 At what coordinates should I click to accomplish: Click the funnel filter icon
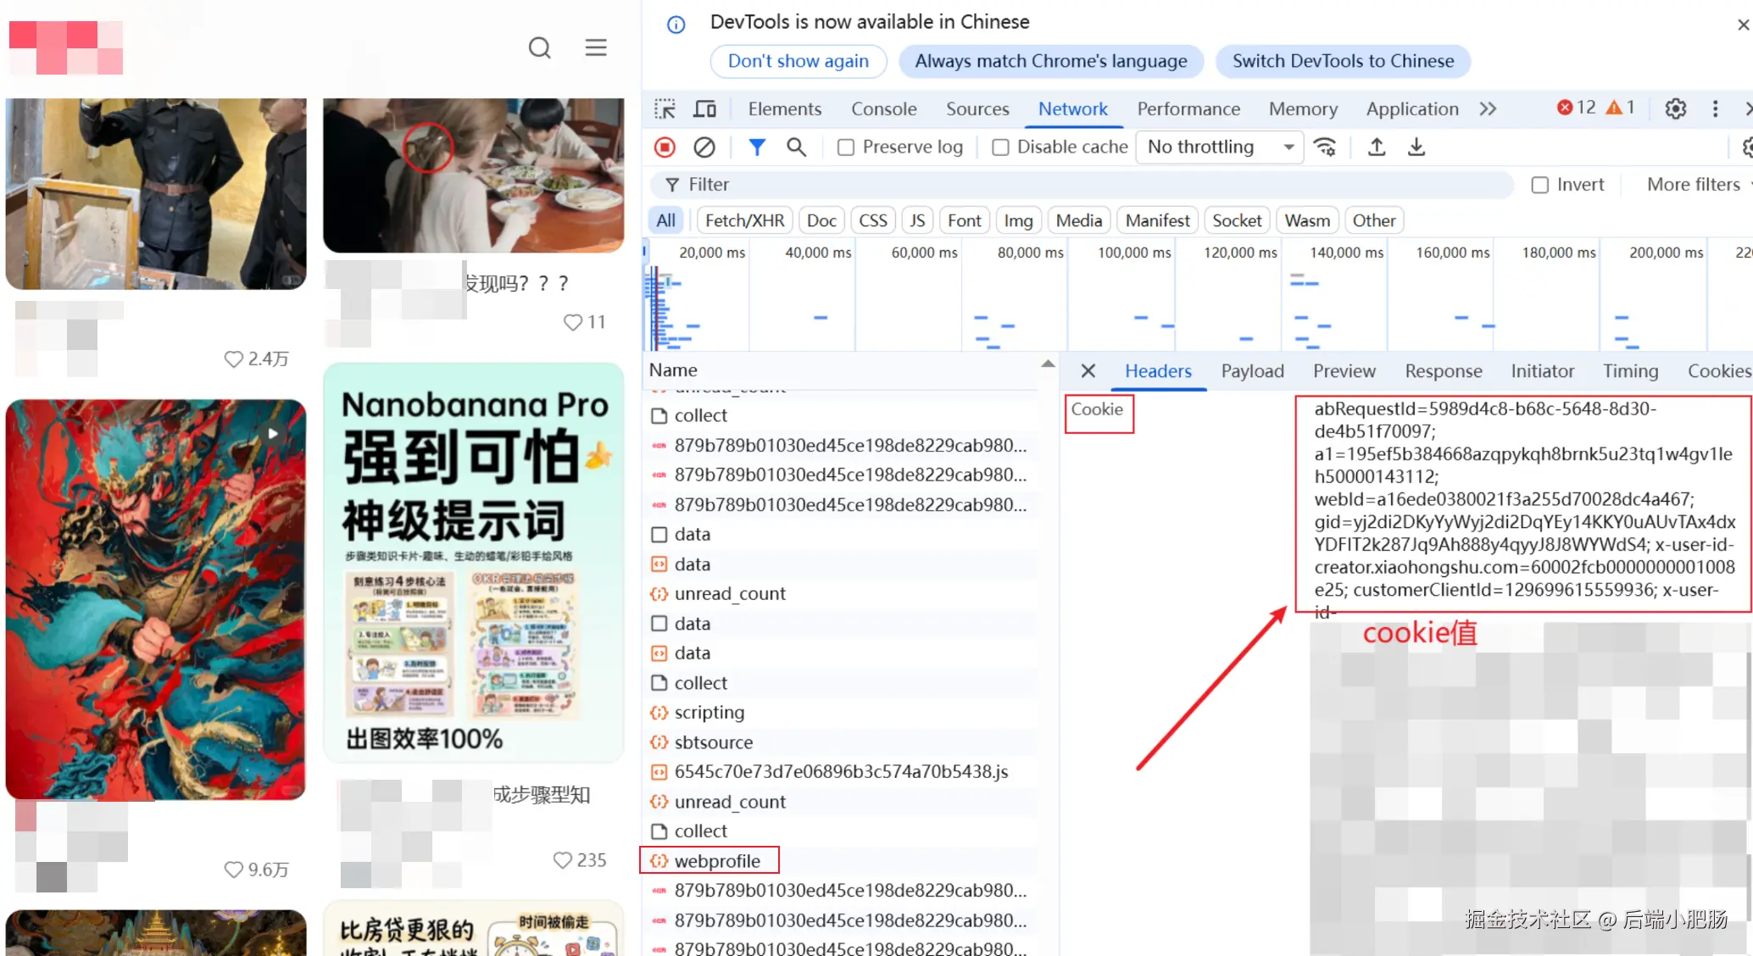(757, 147)
